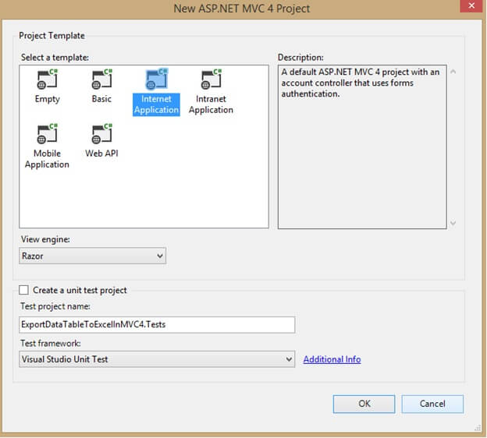The width and height of the screenshot is (487, 438).
Task: Click description scrollbar down arrow
Action: 453,222
